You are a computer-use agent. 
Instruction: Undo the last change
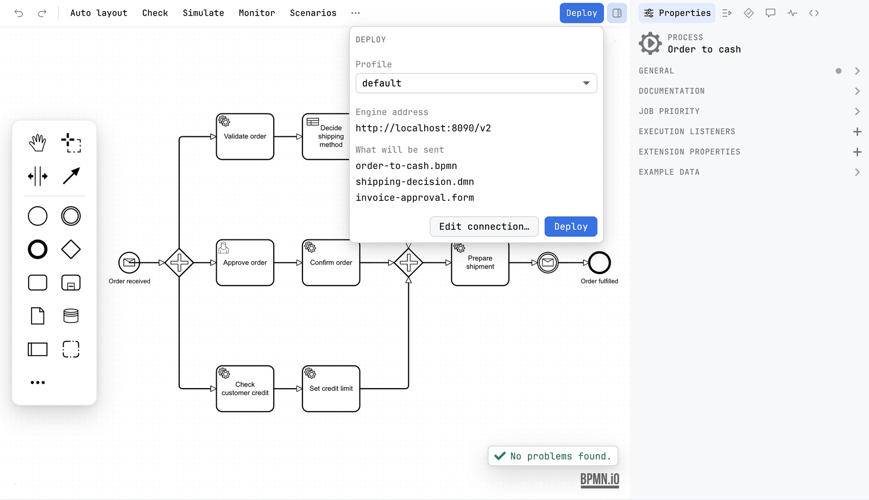click(19, 13)
